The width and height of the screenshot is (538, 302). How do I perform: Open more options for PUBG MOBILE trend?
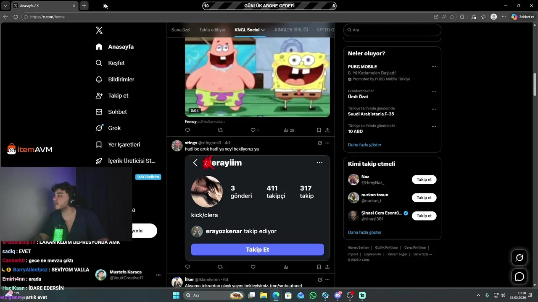(434, 67)
